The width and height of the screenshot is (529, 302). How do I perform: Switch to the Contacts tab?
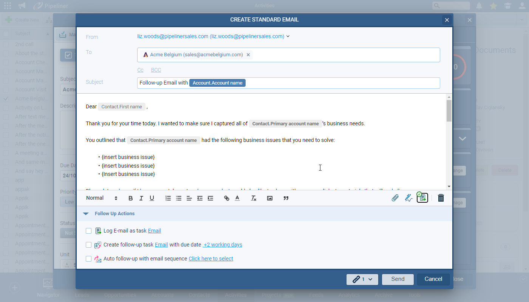pyautogui.click(x=199, y=295)
